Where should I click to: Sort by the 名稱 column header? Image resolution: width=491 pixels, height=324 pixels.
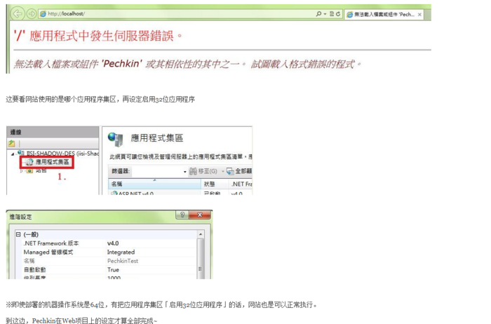(x=155, y=184)
